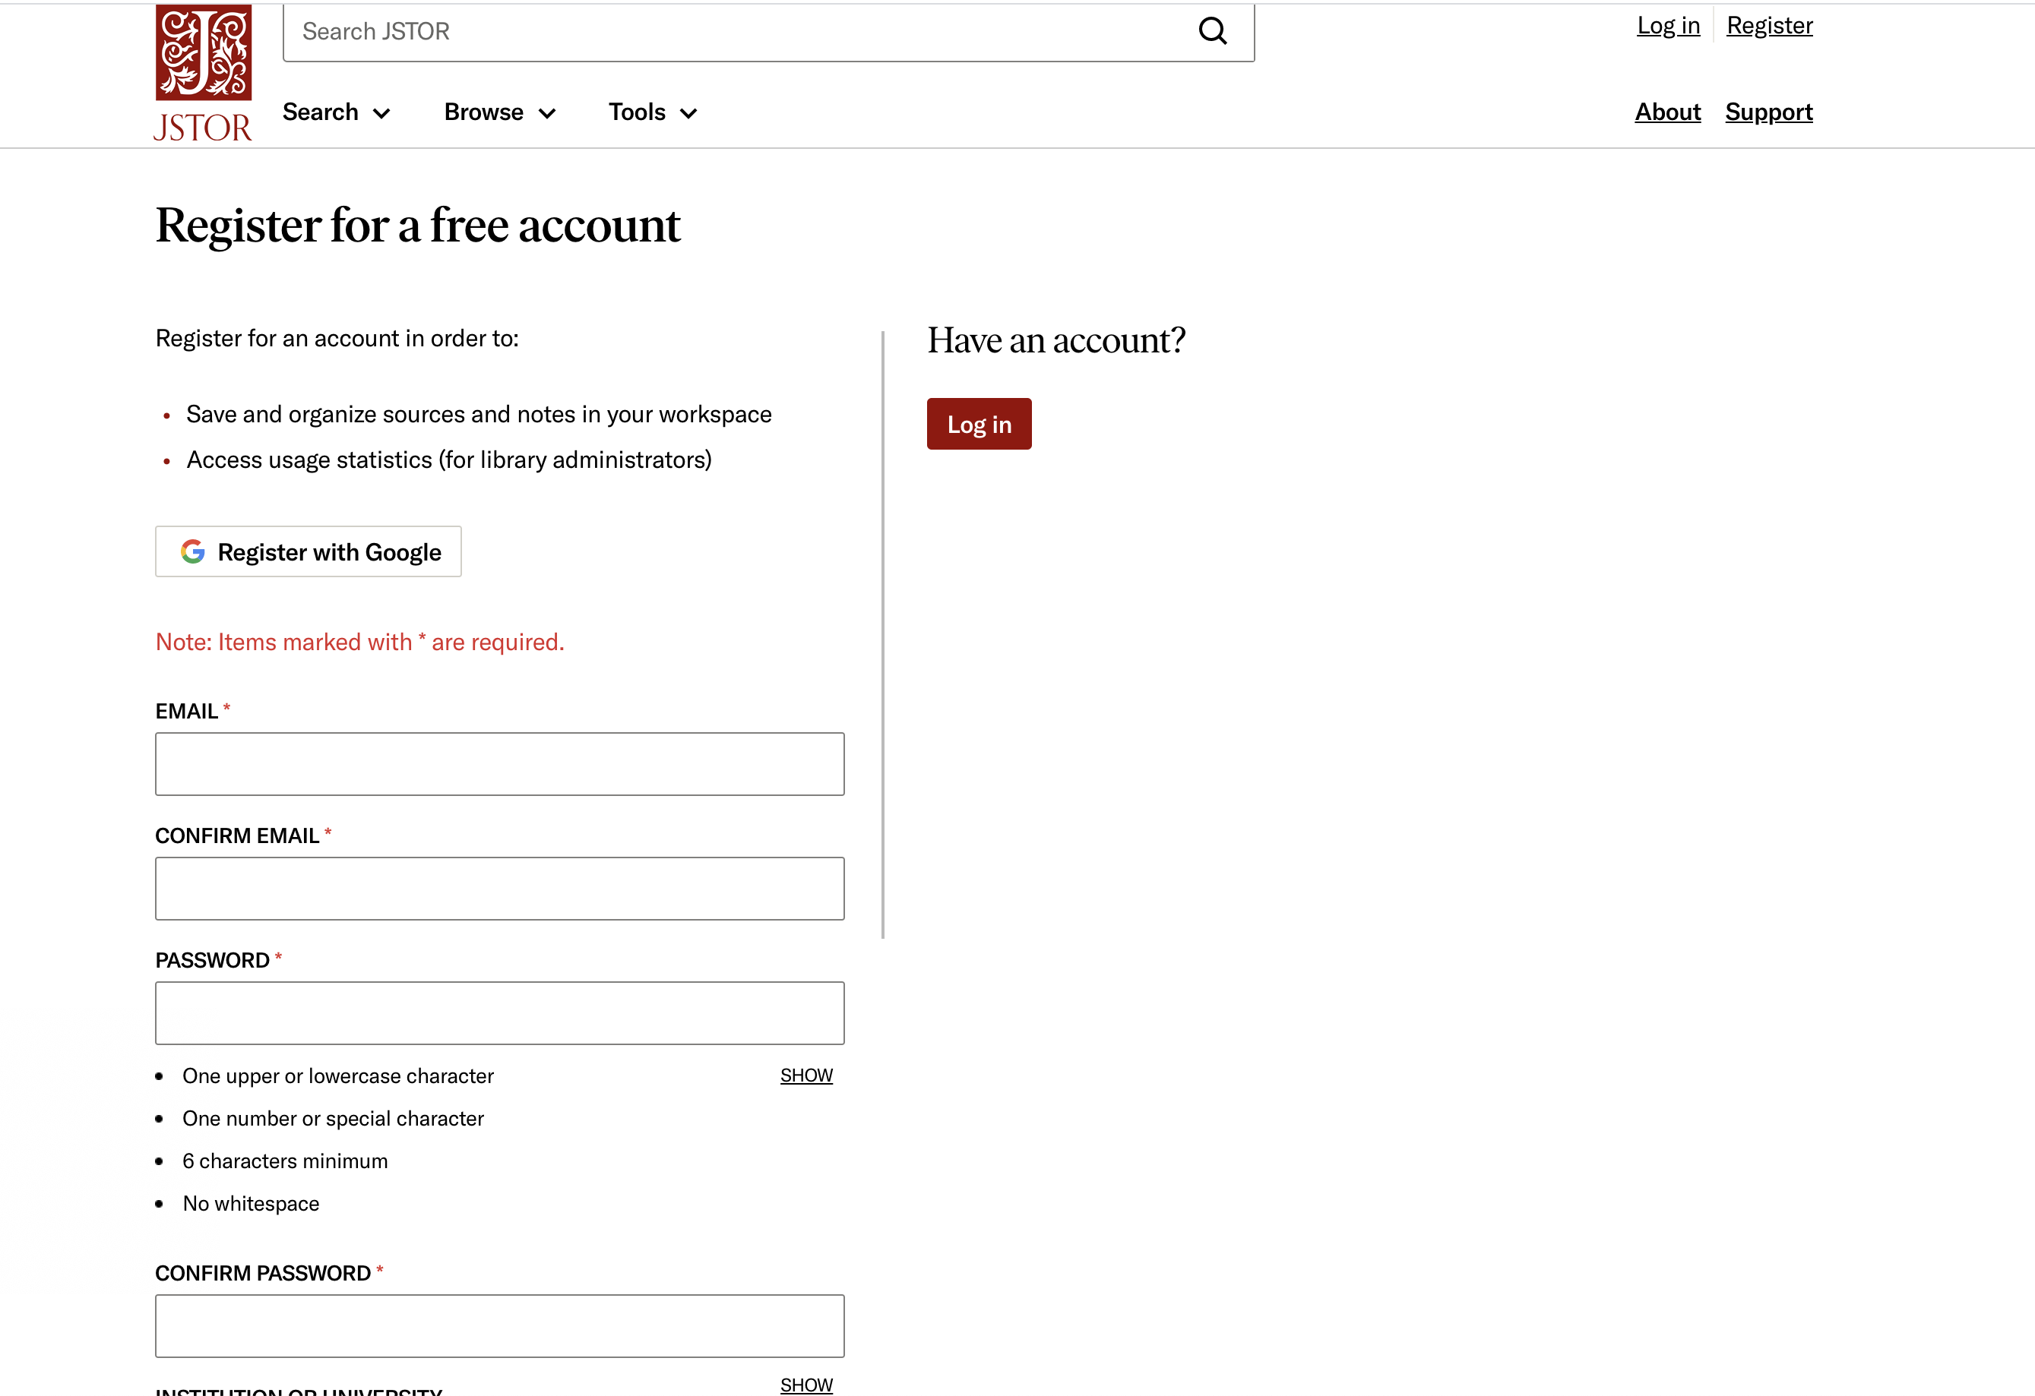The image size is (2035, 1396).
Task: Focus the Email input field
Action: click(500, 764)
